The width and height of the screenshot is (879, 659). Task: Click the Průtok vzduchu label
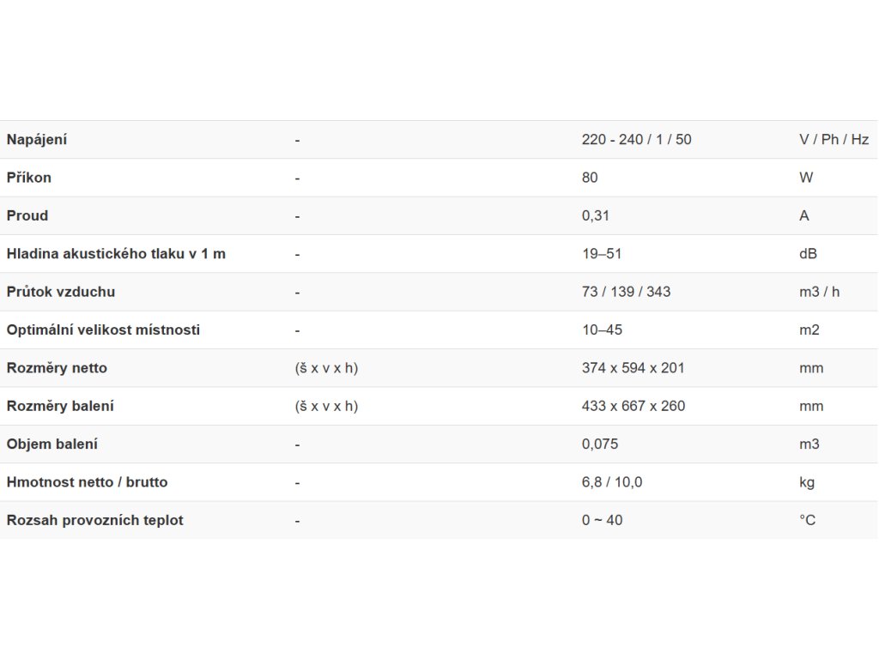coord(61,292)
